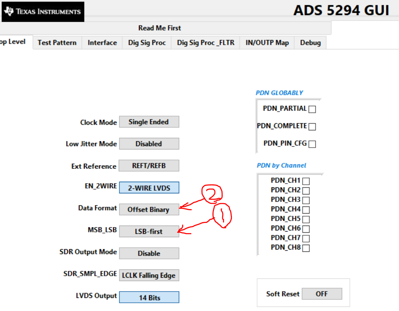
Task: Toggle Clock Mode Single Ended button
Action: point(149,122)
